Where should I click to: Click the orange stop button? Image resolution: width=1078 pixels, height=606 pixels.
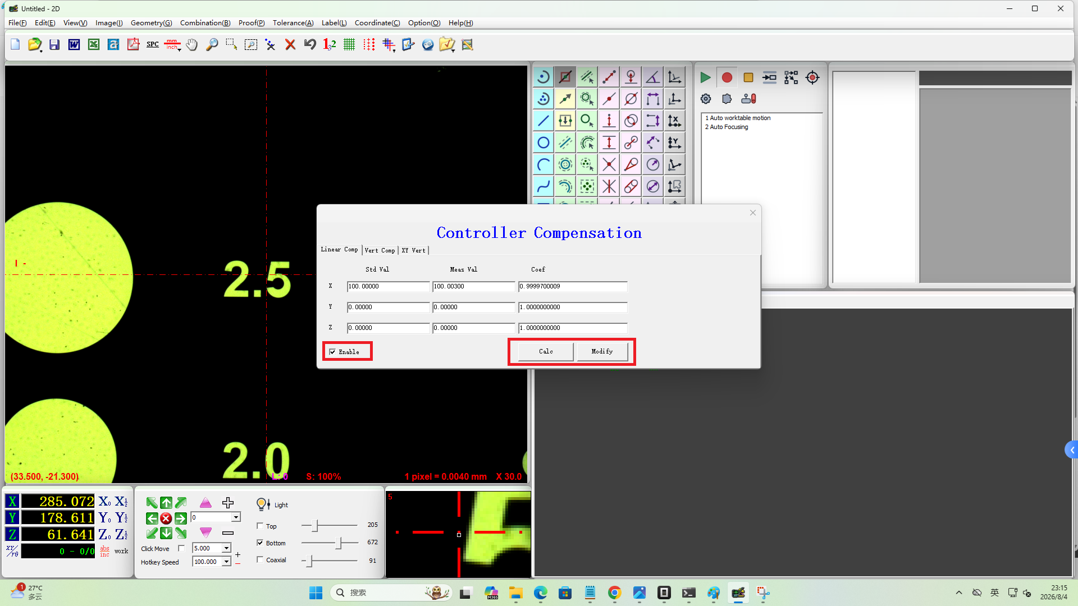click(748, 77)
